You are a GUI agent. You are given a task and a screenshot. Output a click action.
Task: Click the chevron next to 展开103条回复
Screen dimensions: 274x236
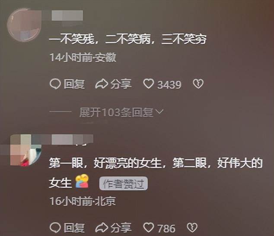tap(159, 111)
